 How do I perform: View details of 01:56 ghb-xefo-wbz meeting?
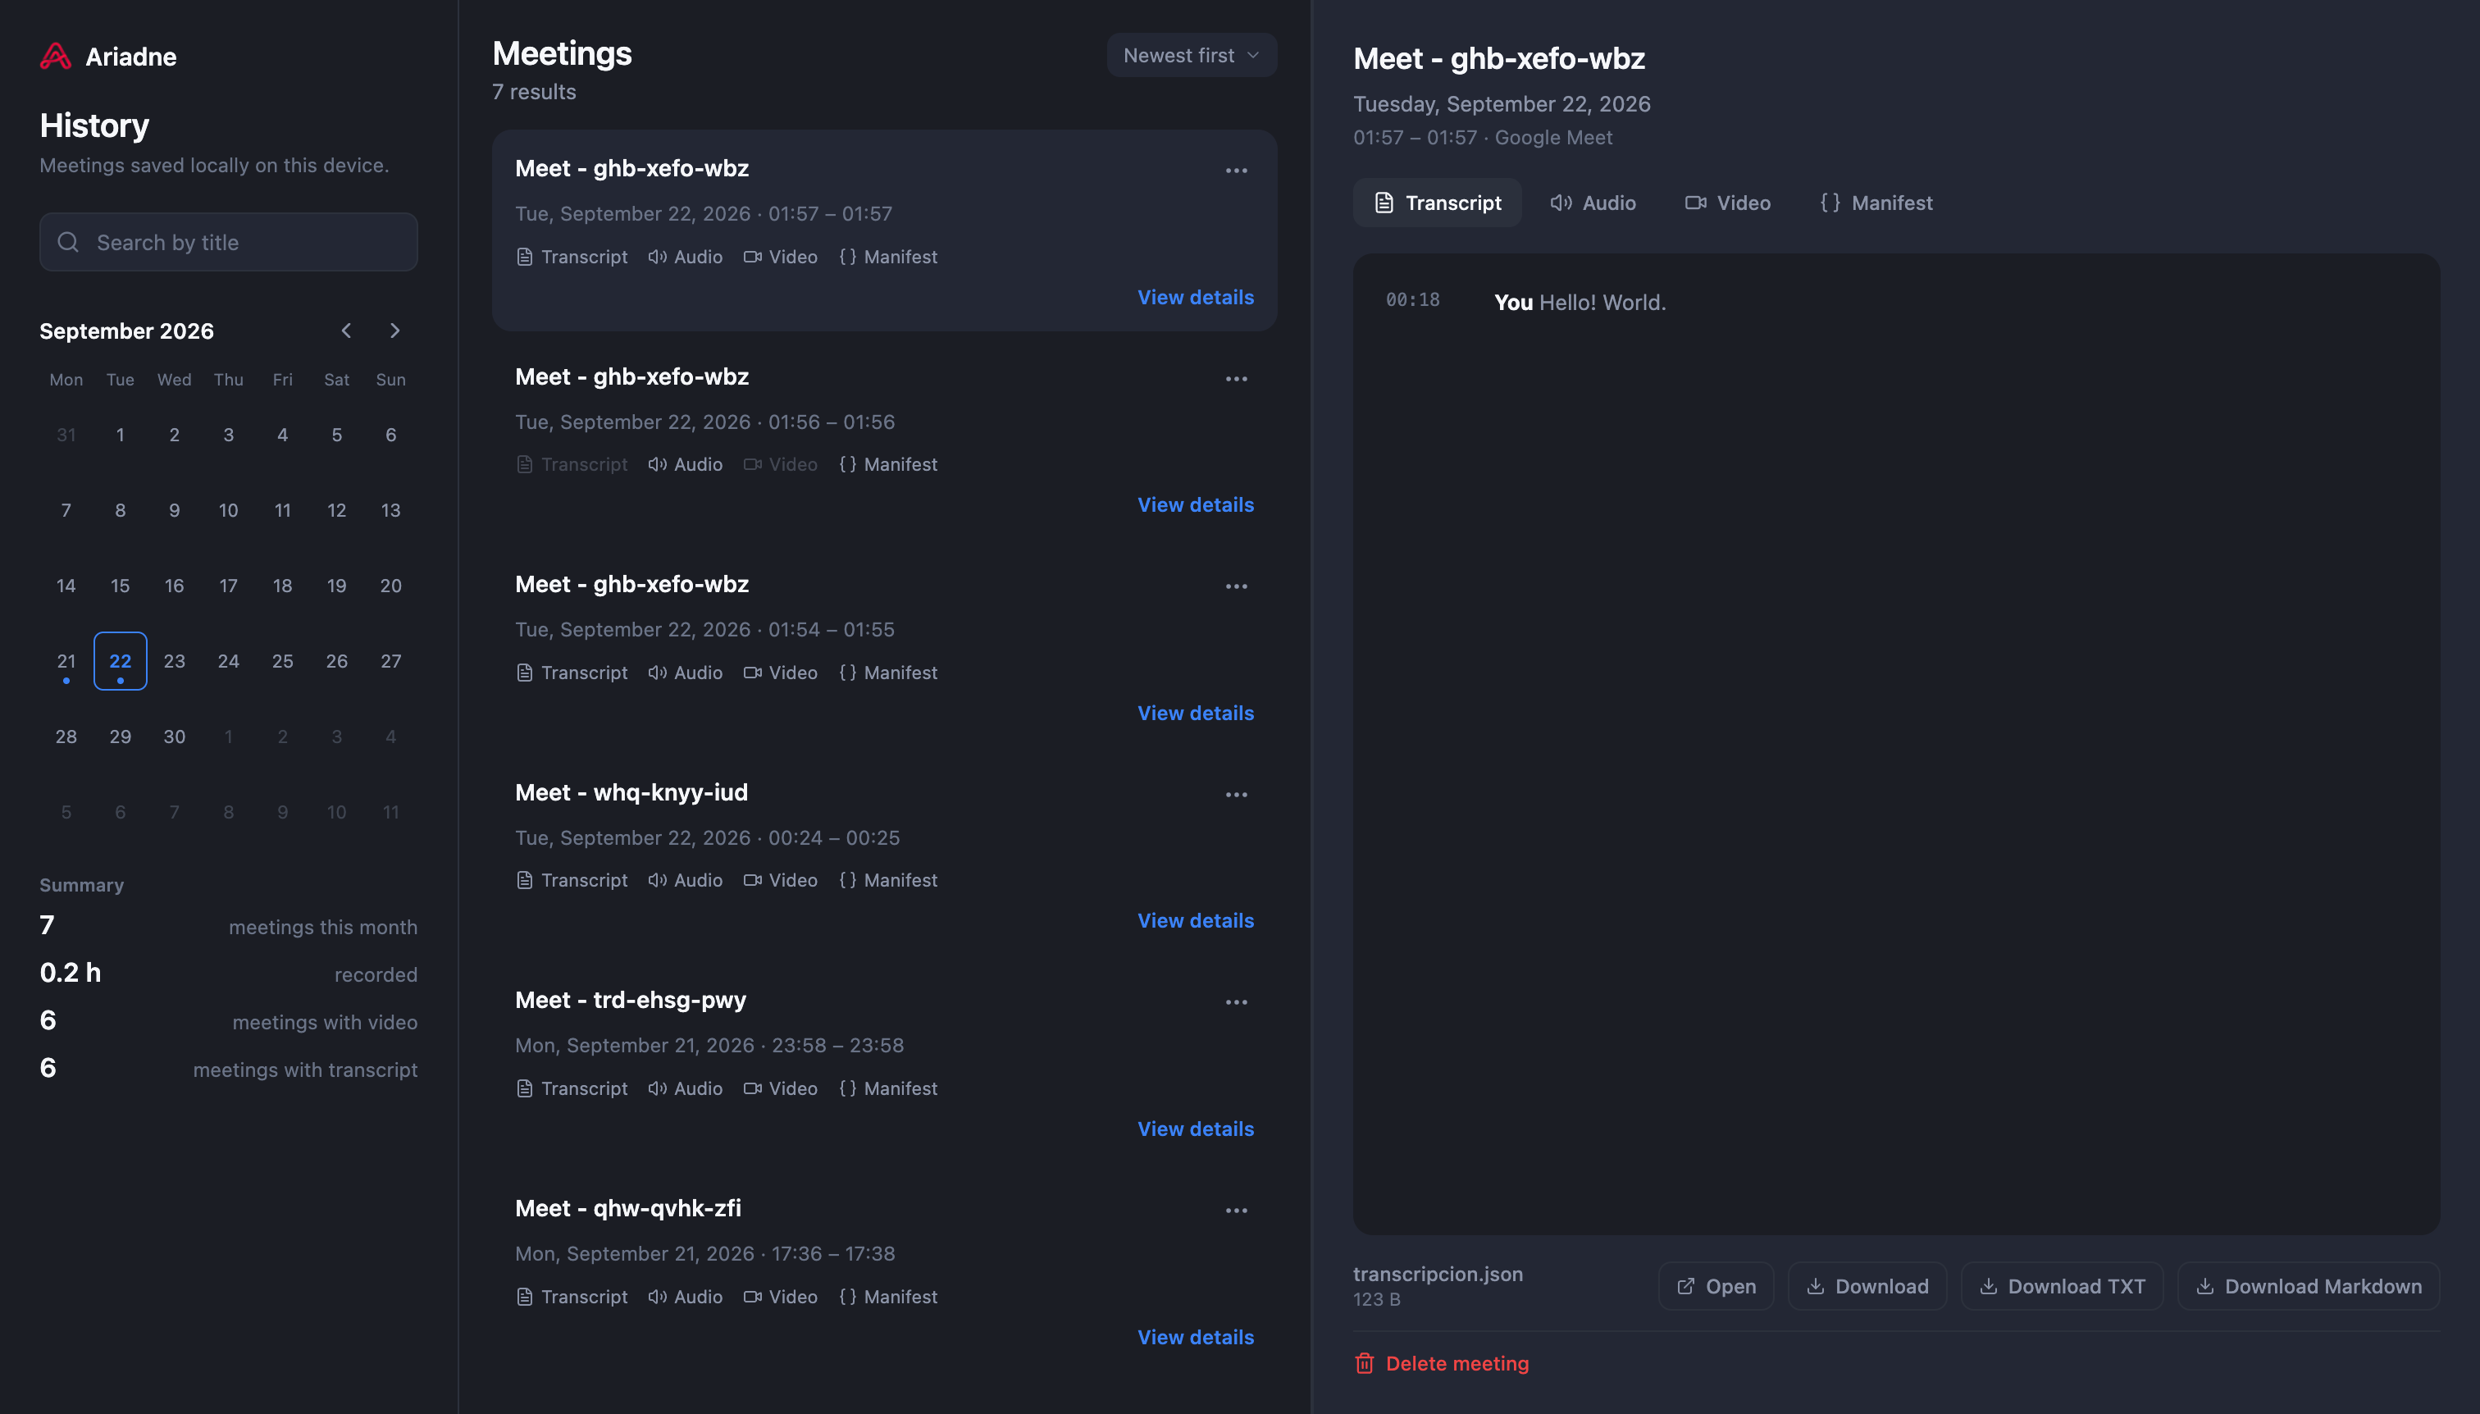[1196, 505]
